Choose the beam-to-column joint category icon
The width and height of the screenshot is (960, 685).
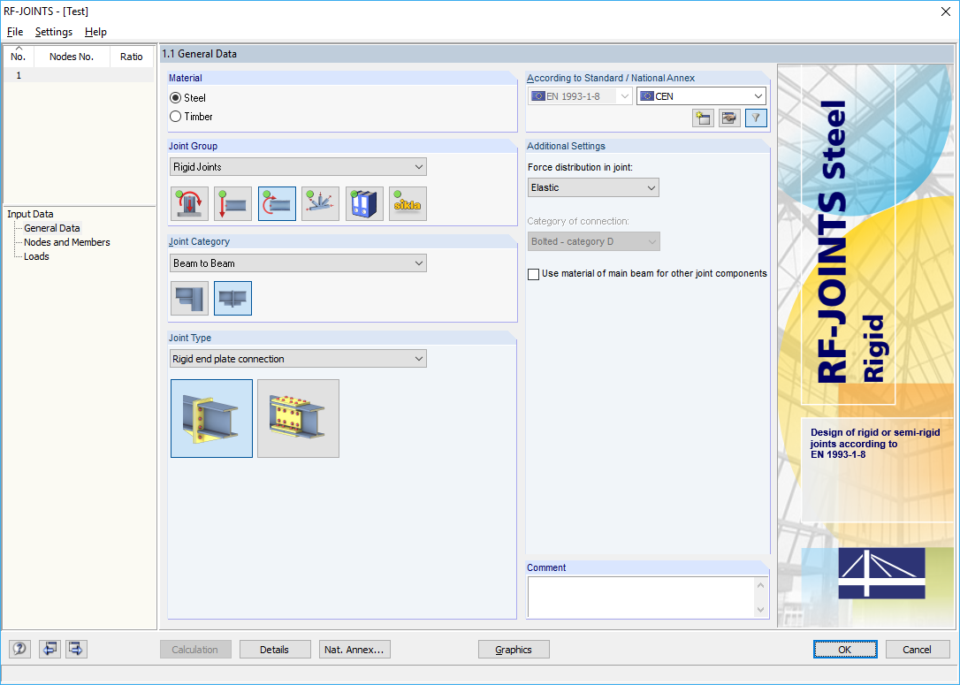pos(190,299)
